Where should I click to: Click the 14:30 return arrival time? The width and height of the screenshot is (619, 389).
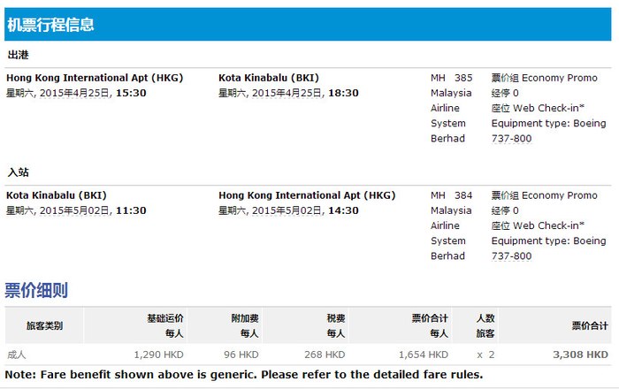(x=343, y=210)
